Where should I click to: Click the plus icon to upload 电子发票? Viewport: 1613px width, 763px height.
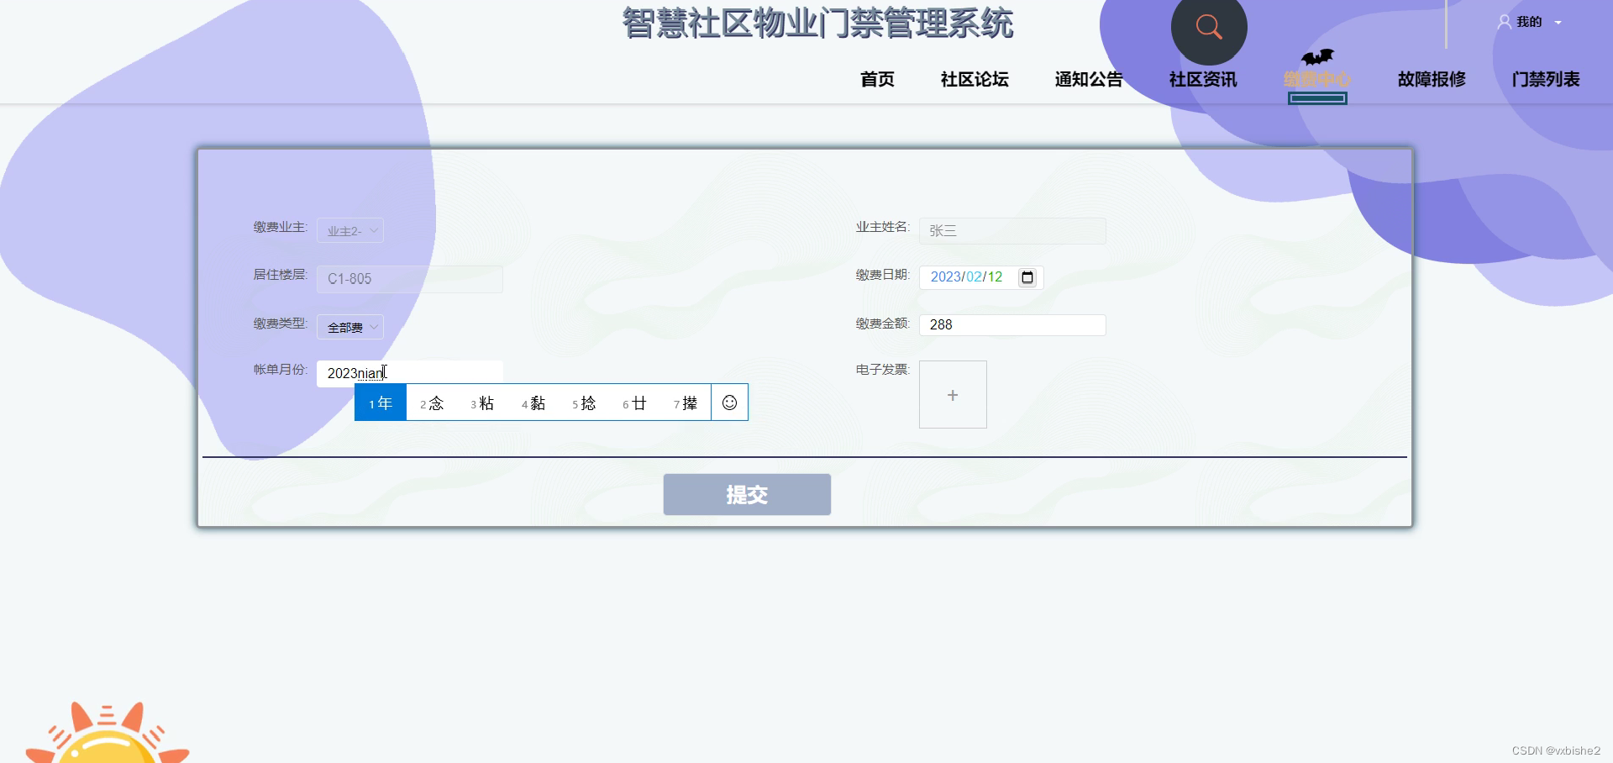[x=953, y=395]
